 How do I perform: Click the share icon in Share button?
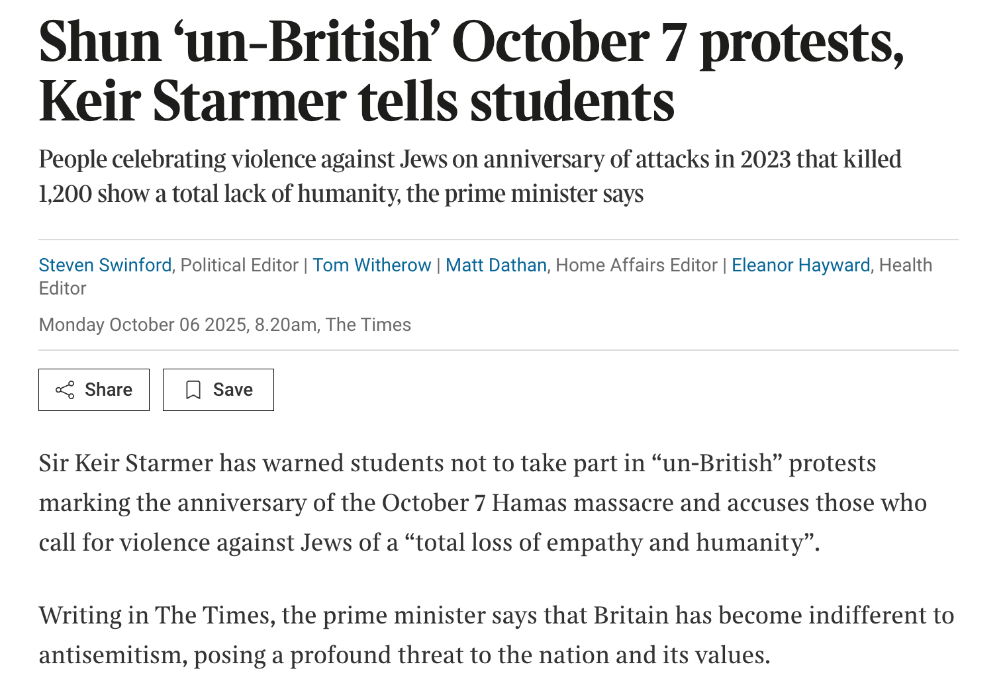(65, 390)
